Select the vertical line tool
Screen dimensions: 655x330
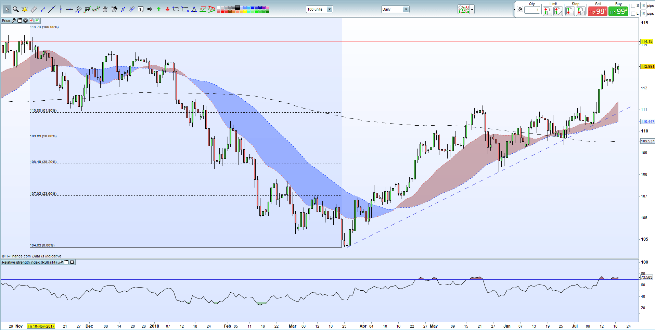(x=61, y=9)
